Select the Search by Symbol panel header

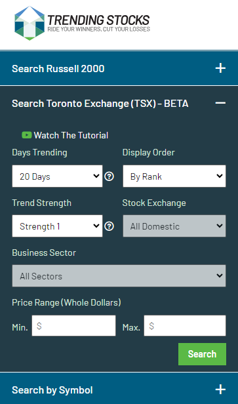(119, 390)
